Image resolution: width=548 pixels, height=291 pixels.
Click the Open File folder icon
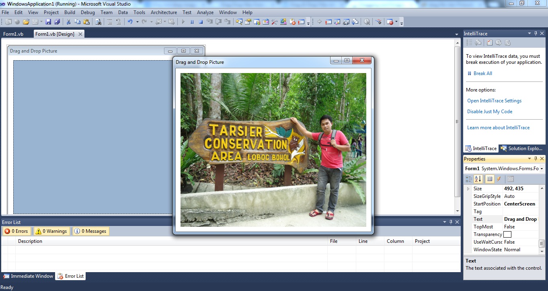pos(26,22)
